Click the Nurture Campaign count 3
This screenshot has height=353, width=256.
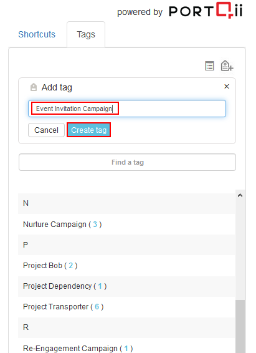(x=95, y=225)
